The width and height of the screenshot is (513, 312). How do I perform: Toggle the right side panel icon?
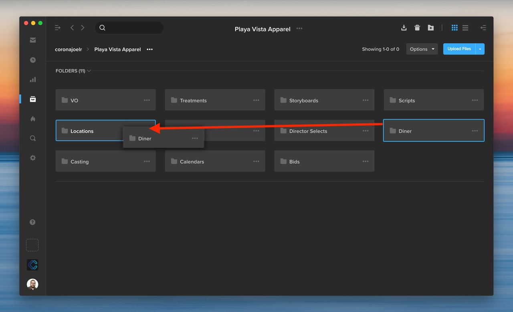coord(483,28)
